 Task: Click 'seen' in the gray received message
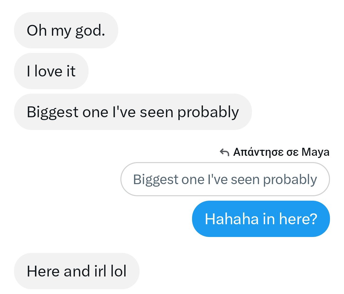(x=157, y=112)
